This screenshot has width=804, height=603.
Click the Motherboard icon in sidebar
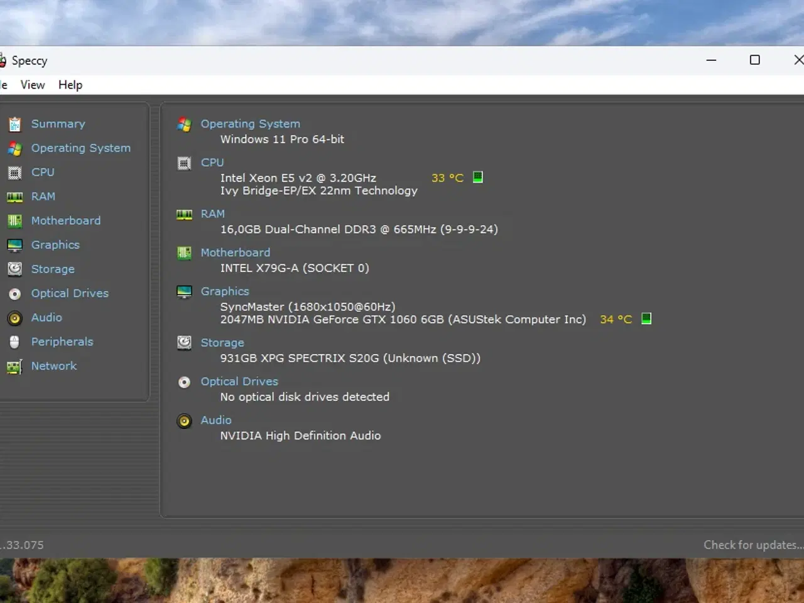(14, 221)
